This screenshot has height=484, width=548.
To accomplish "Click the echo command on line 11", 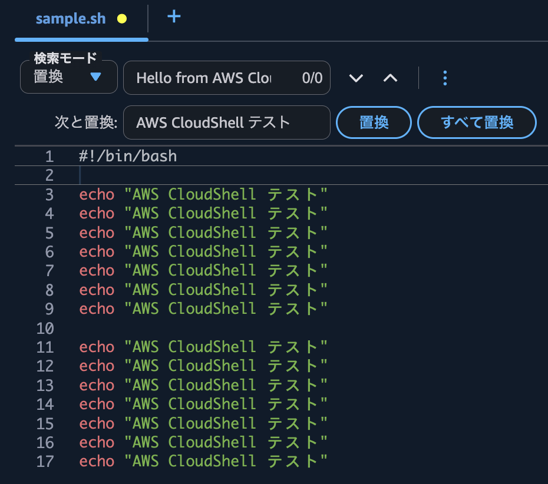I will pos(97,347).
